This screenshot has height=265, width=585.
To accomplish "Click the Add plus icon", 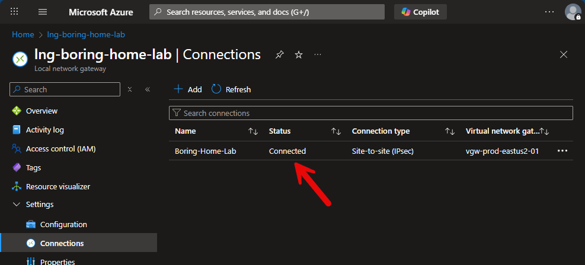I will [179, 89].
